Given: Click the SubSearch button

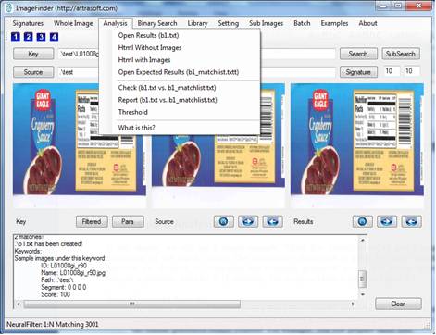Looking at the screenshot, I should coord(401,54).
